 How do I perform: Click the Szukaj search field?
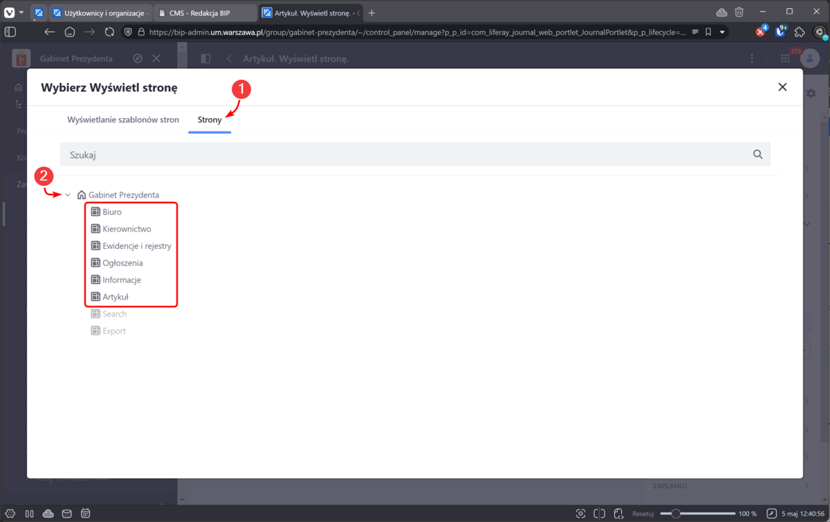point(408,155)
